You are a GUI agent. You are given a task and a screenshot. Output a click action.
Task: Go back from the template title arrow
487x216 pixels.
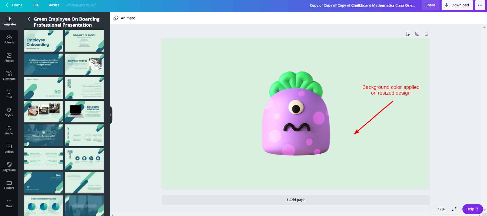click(x=29, y=19)
